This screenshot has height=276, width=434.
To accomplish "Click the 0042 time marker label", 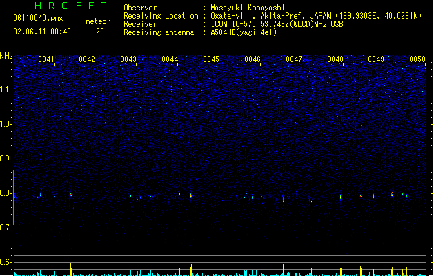I will (87, 59).
